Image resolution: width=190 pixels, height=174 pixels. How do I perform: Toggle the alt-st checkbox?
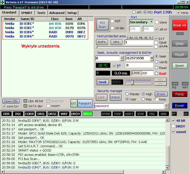157,29
